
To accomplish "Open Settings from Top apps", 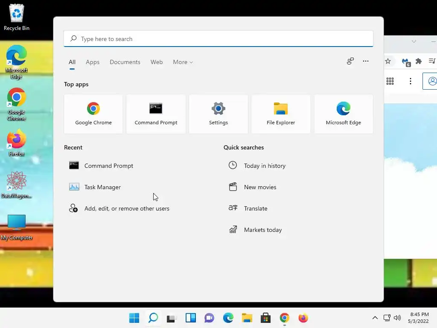I will point(218,114).
